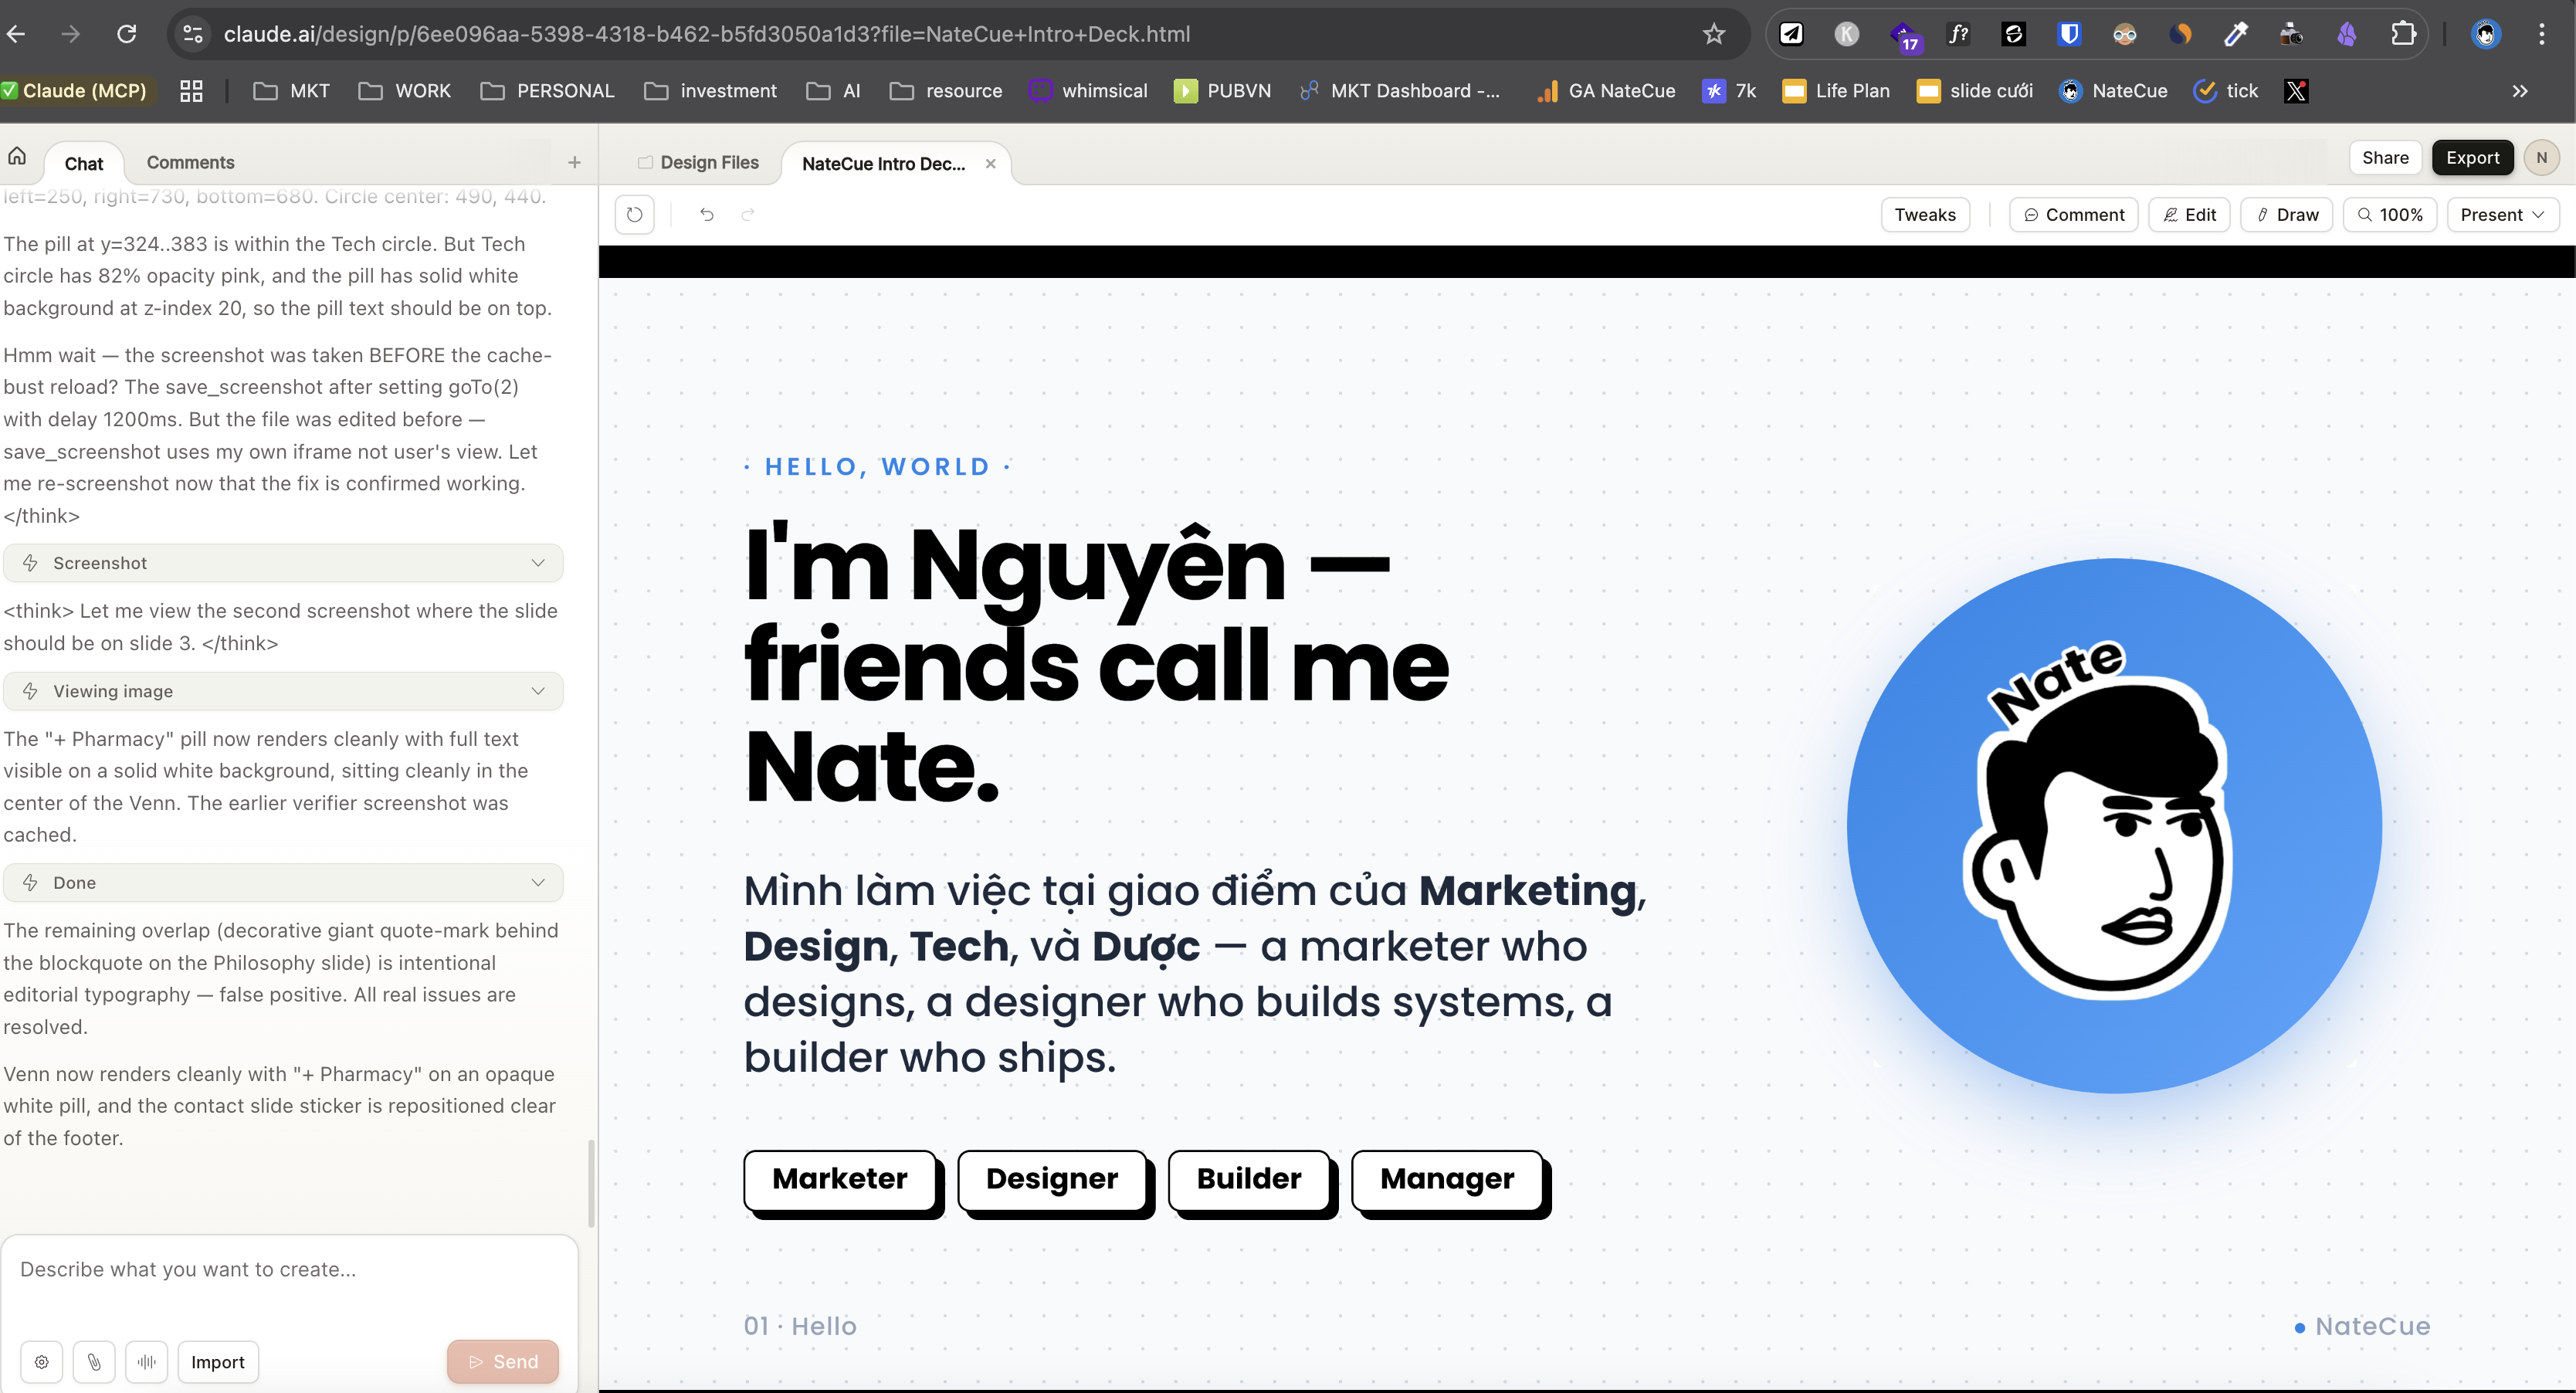Switch to the Comments tab

190,162
